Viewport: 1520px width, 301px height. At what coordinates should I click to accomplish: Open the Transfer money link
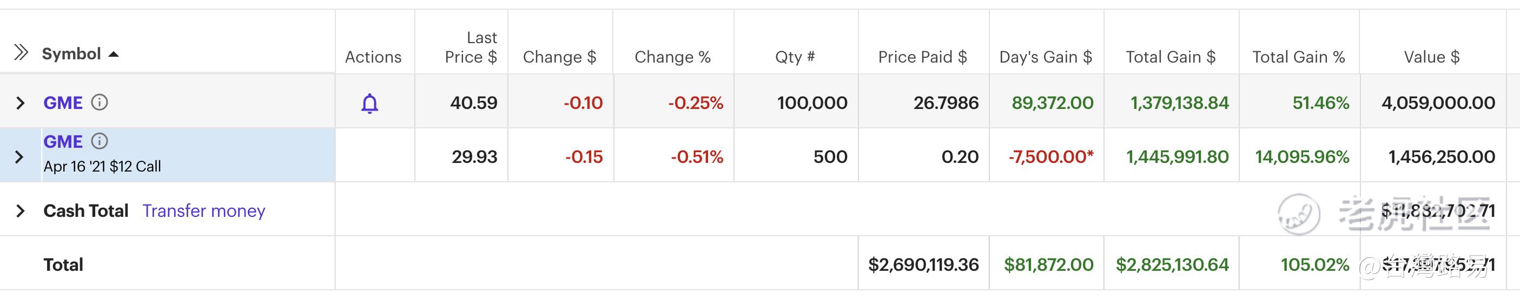tap(203, 210)
